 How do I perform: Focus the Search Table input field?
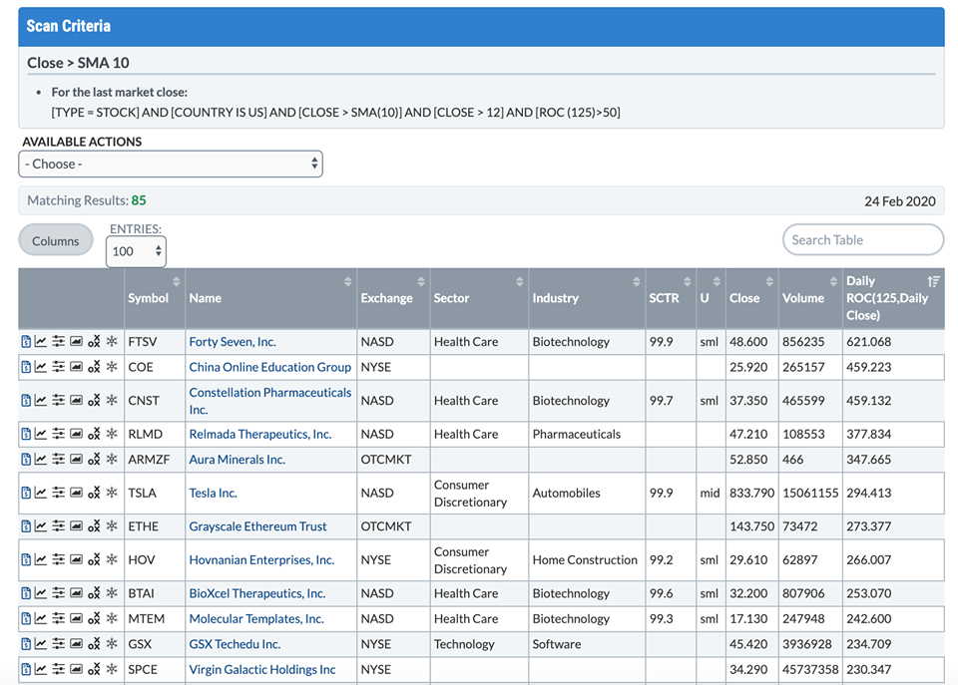click(862, 240)
